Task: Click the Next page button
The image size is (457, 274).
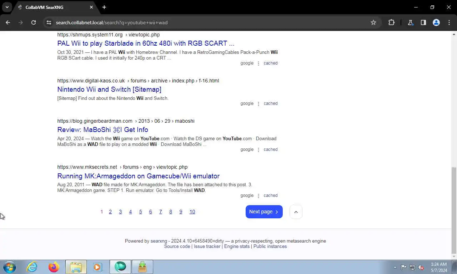Action: pos(264,212)
